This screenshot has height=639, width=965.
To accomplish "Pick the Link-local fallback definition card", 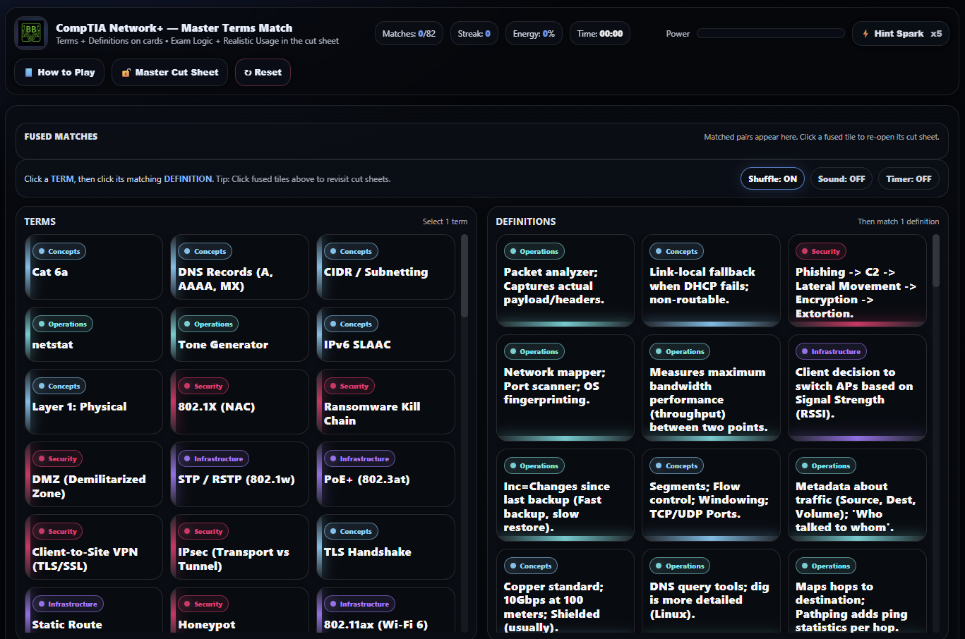I will coord(710,281).
